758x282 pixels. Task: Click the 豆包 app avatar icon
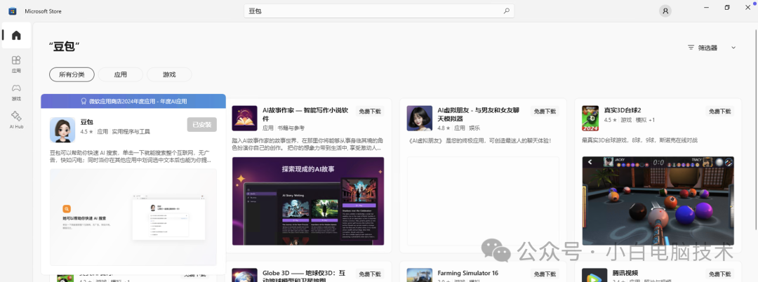62,129
